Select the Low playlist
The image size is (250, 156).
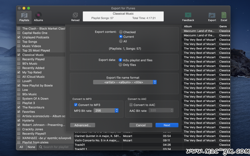[x=25, y=90]
